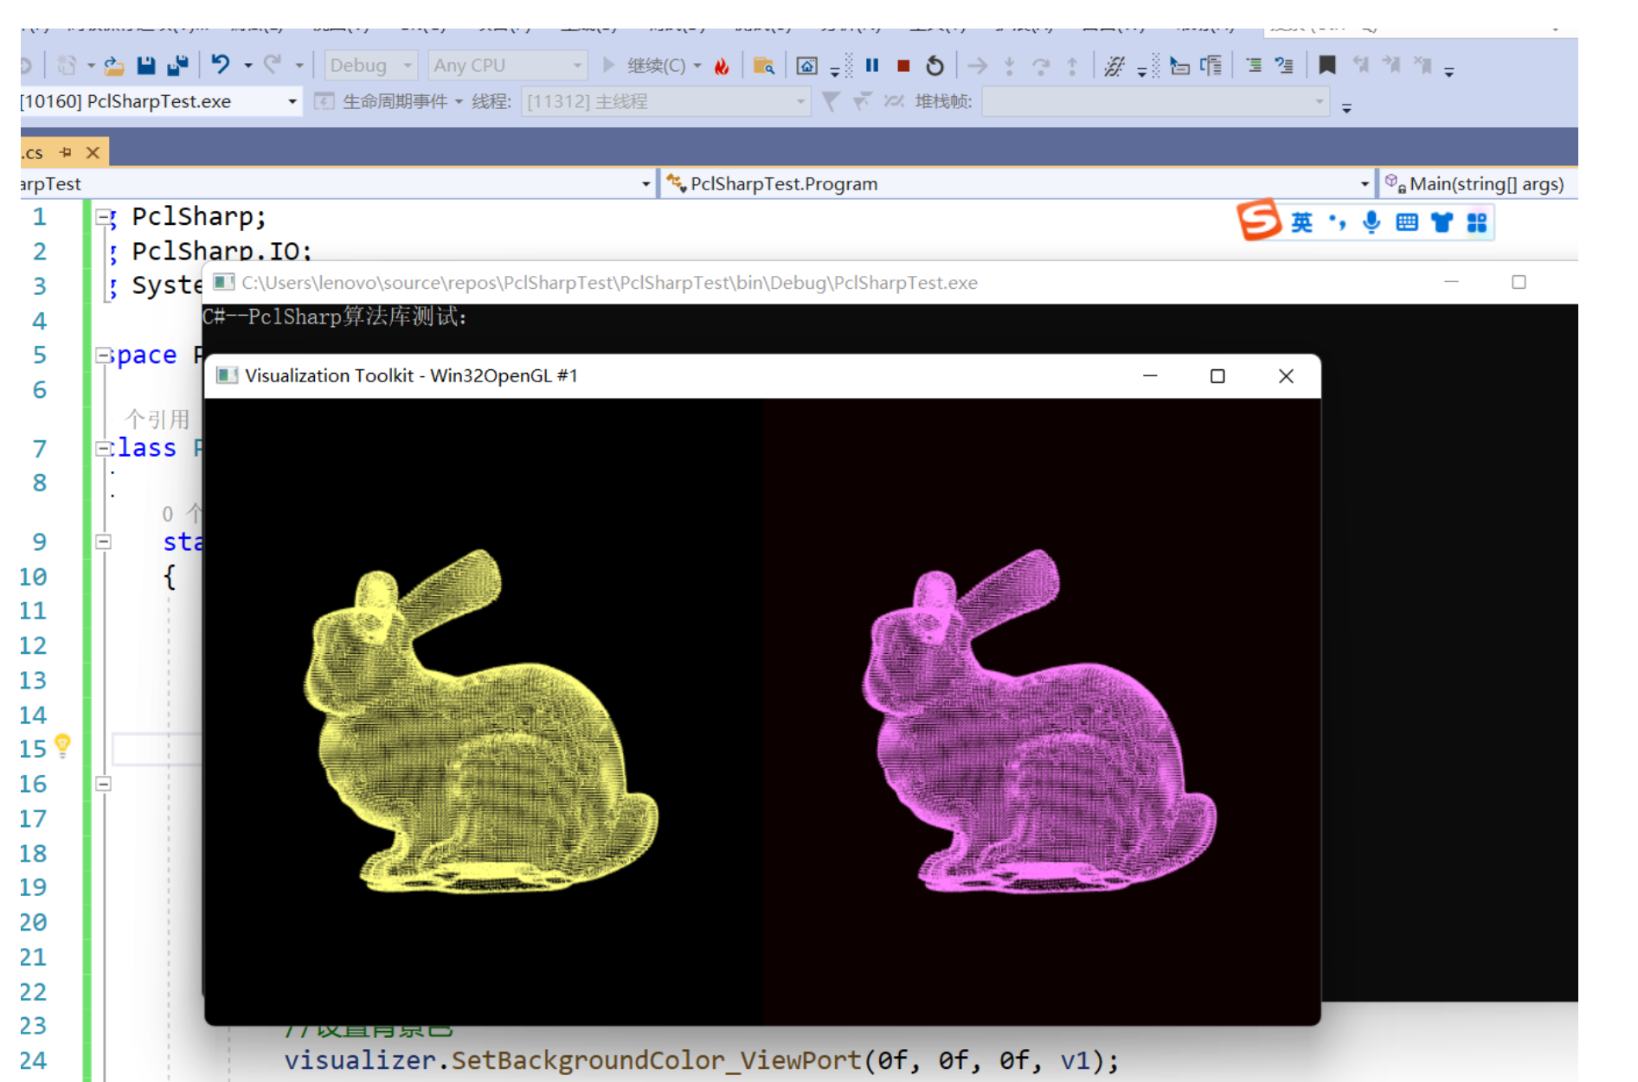Click the lightbulb quick action on line 15
Screen dimensions: 1638x1082
pyautogui.click(x=62, y=746)
